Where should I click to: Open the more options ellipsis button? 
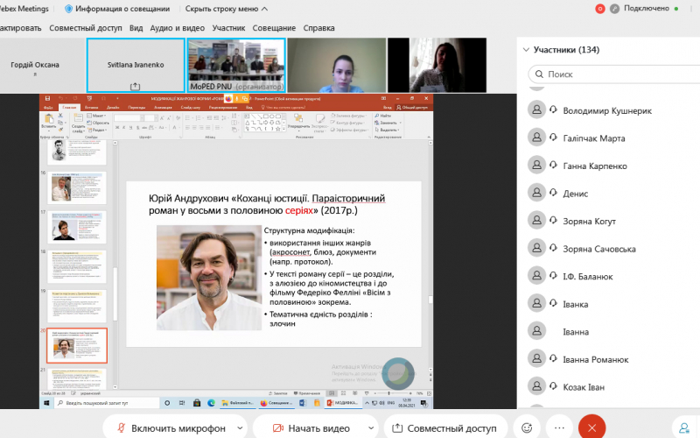(x=559, y=427)
